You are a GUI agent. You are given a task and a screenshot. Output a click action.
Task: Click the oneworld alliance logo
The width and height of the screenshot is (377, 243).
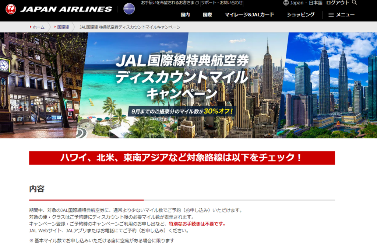pos(129,9)
